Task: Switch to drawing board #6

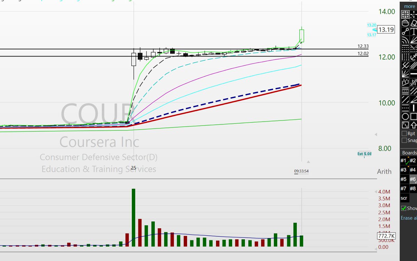Action: [413, 179]
